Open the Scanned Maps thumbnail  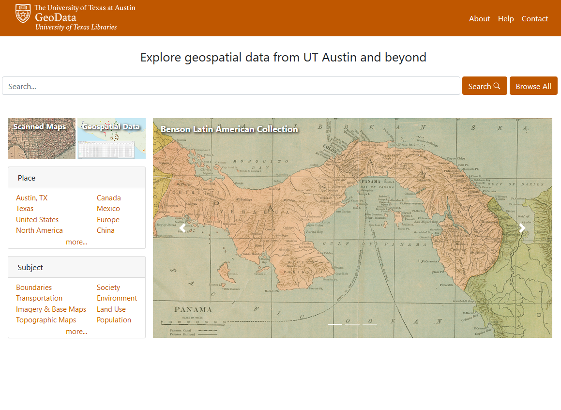tap(42, 138)
